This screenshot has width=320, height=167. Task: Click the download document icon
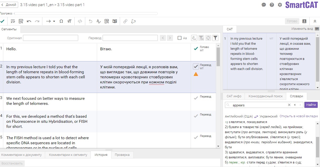pos(304,21)
